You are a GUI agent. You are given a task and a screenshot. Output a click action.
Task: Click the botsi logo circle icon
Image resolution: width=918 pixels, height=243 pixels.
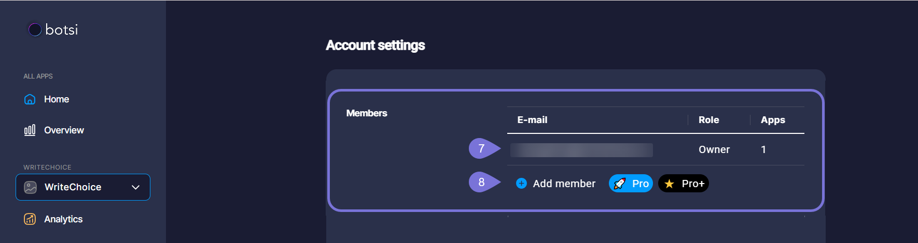click(35, 29)
